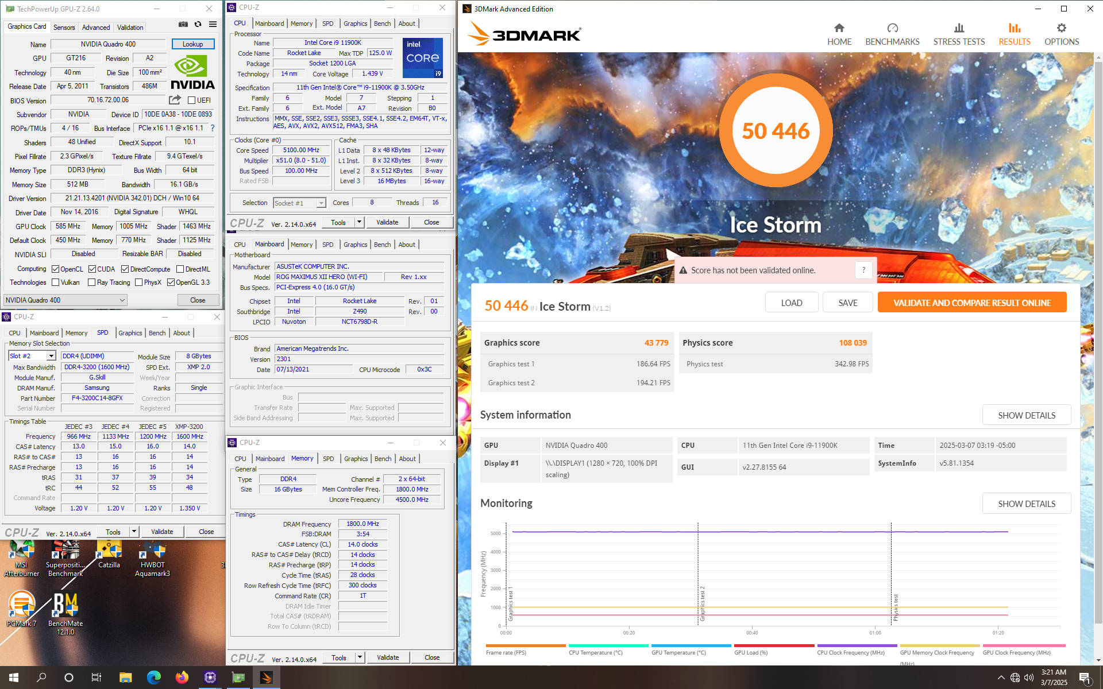Toggle the UEFI checkbox in GPU-Z
This screenshot has height=689, width=1103.
[x=192, y=100]
